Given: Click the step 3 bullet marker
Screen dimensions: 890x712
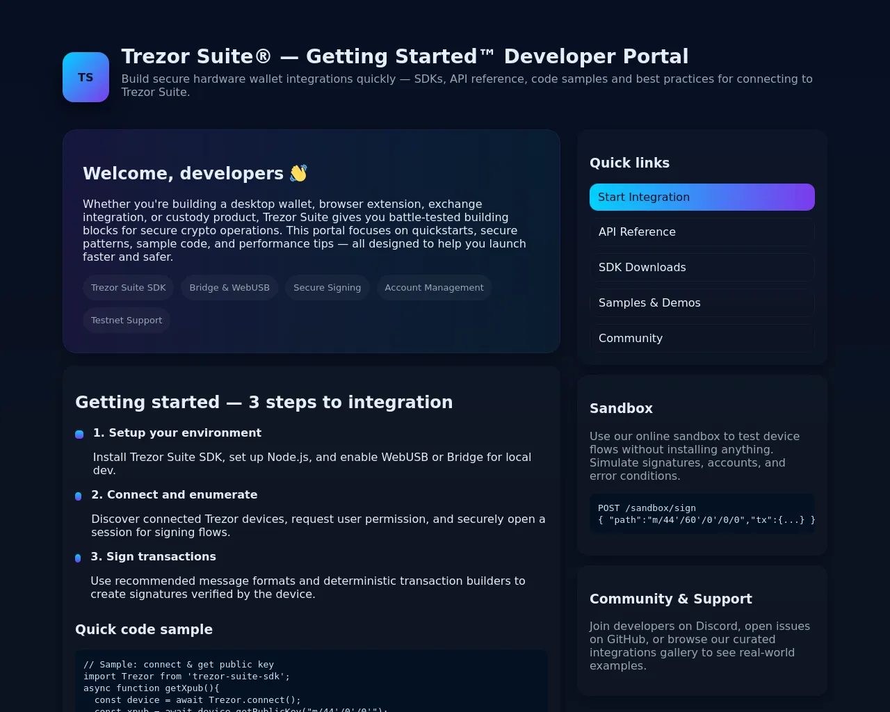Looking at the screenshot, I should click(x=78, y=558).
